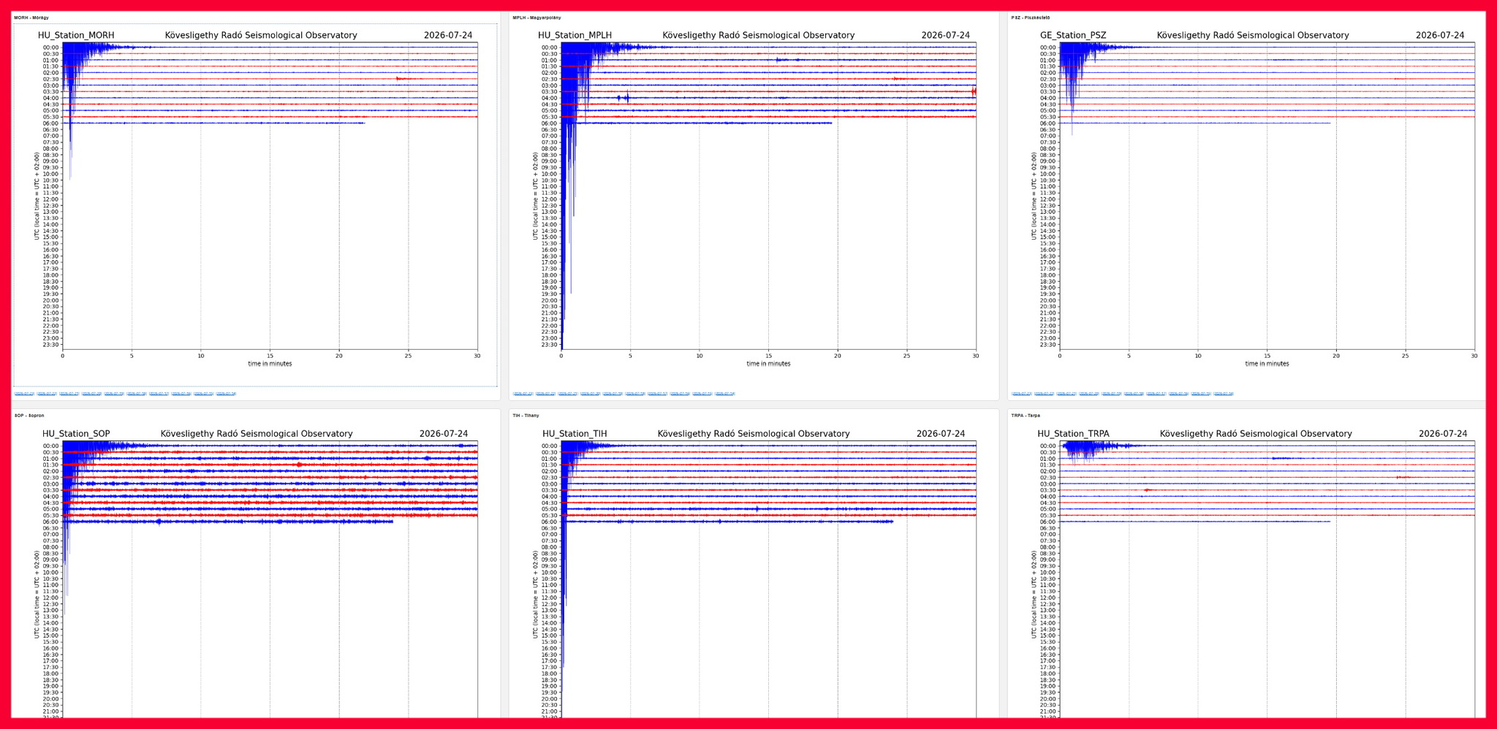Click the 'TRPA - Tarpa' panel heading

(1026, 416)
